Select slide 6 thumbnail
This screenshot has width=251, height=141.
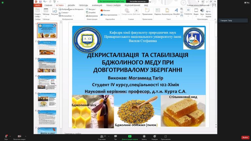tap(47, 117)
